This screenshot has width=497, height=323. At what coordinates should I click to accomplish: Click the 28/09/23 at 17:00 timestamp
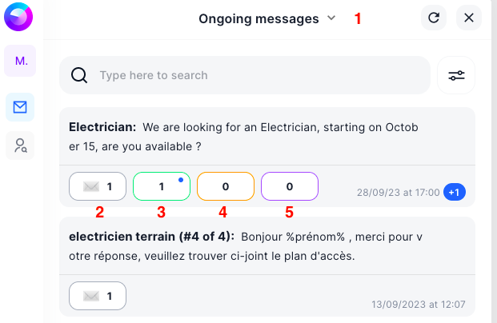(x=398, y=193)
